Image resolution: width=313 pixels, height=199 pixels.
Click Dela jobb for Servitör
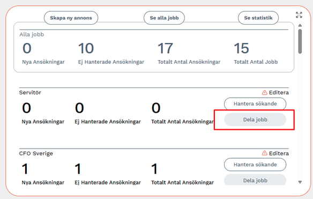click(255, 120)
